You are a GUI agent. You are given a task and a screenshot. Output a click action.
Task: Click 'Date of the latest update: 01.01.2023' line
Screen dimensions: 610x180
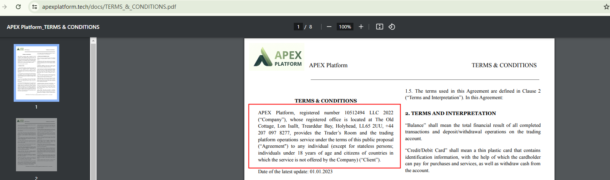pos(295,172)
